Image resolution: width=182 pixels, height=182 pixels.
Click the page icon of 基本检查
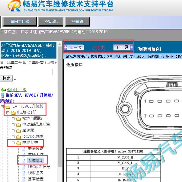click(24, 179)
